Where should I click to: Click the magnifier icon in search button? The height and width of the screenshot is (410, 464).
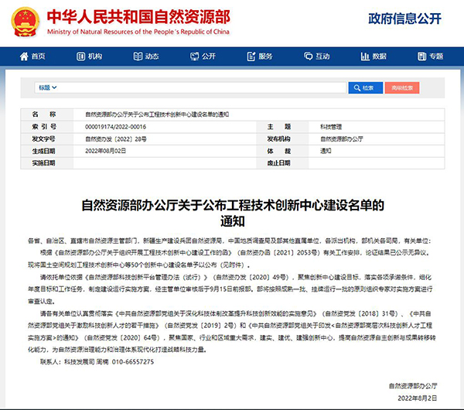point(357,88)
